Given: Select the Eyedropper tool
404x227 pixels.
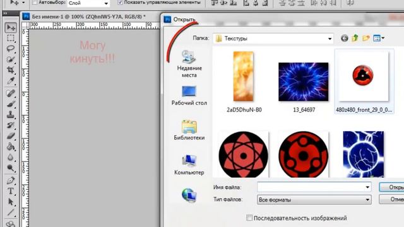Looking at the screenshot, I should (11, 81).
